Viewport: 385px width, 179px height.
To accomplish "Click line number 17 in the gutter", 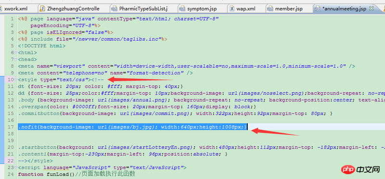I will pyautogui.click(x=11, y=127).
